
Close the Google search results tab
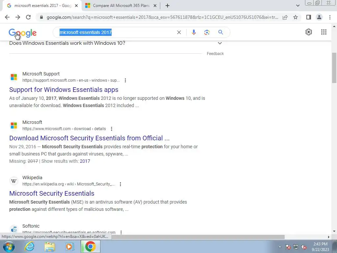[x=76, y=6]
